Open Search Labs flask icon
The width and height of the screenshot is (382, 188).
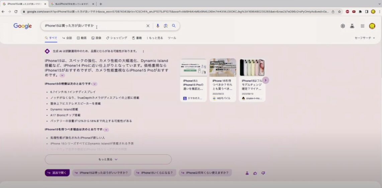click(352, 26)
